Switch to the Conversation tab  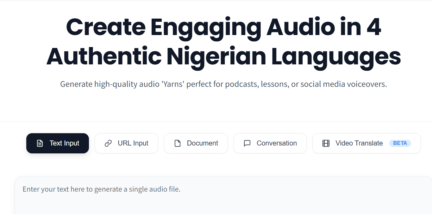277,143
